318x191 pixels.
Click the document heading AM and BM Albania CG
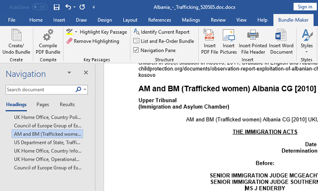[x=228, y=89]
